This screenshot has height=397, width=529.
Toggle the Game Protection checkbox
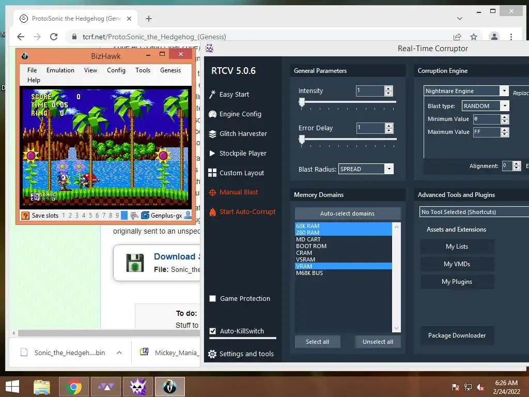pyautogui.click(x=212, y=298)
